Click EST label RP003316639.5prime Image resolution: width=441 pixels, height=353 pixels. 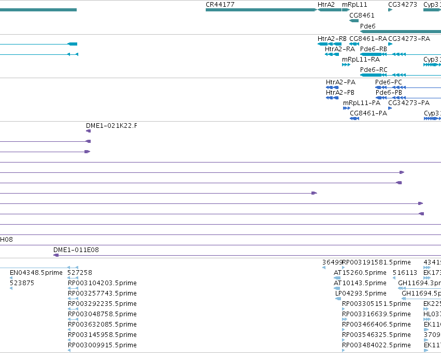pos(376,314)
